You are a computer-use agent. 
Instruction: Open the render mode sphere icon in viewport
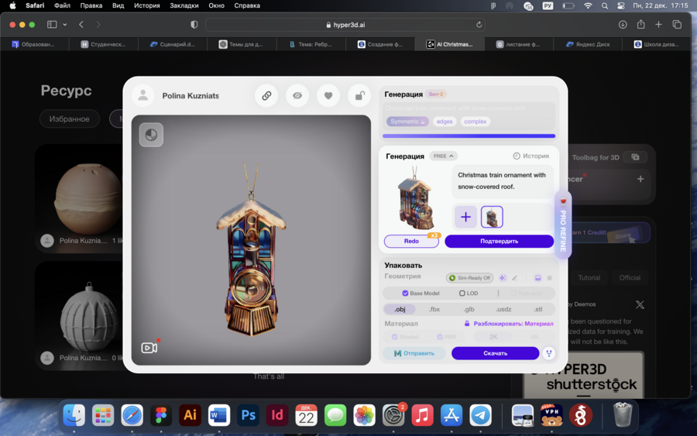[151, 135]
